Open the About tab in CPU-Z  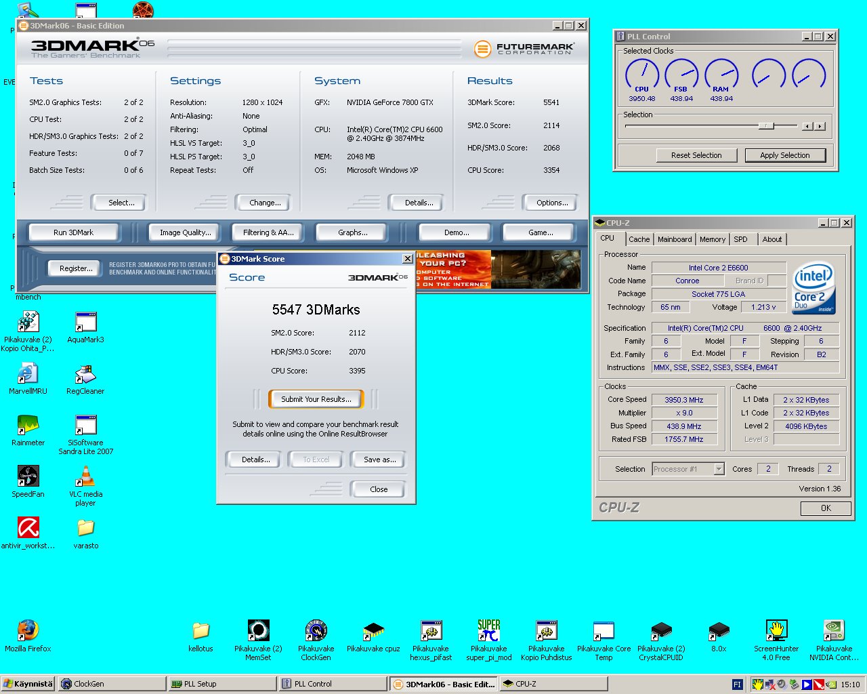(772, 239)
